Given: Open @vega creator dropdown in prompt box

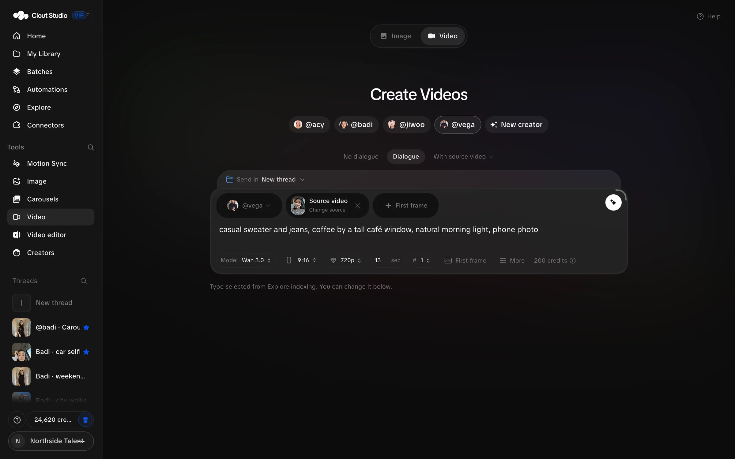Looking at the screenshot, I should coord(249,206).
